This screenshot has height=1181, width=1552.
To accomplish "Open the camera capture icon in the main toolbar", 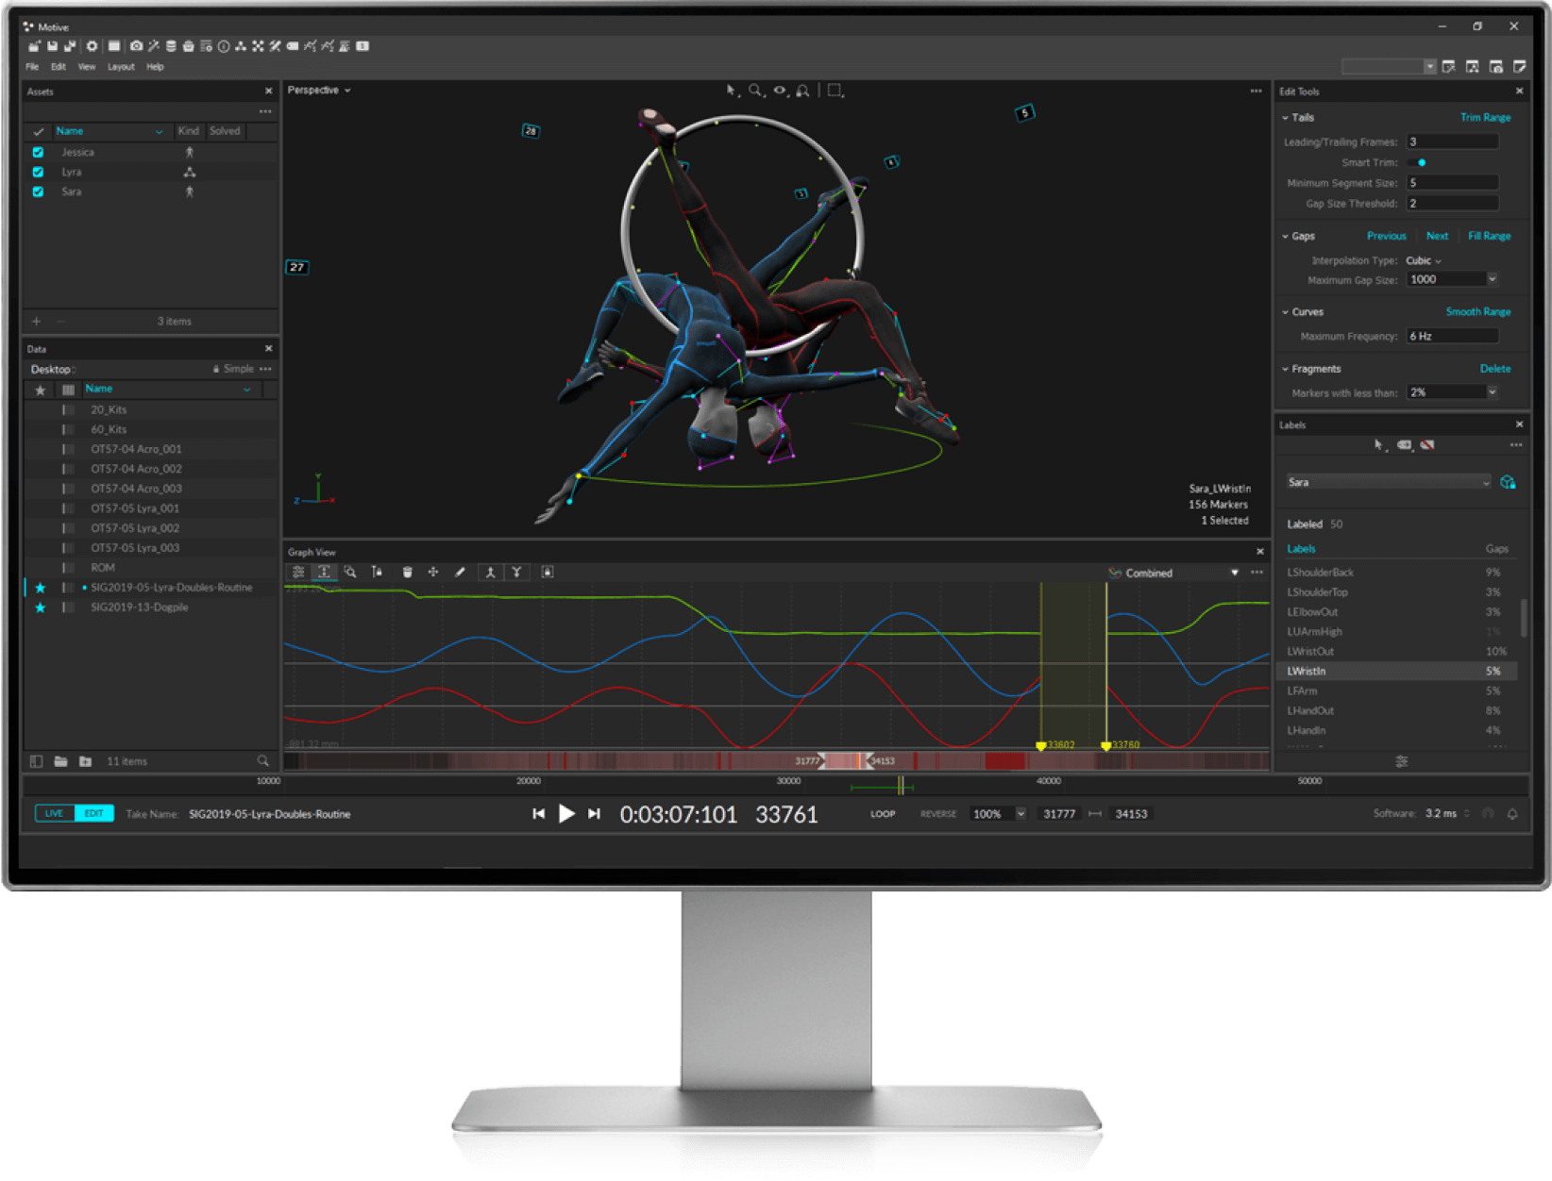I will click(137, 45).
